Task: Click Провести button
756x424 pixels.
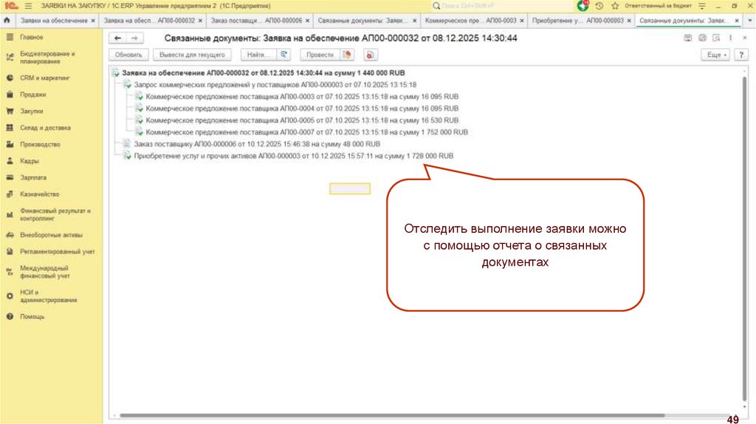Action: [x=320, y=55]
